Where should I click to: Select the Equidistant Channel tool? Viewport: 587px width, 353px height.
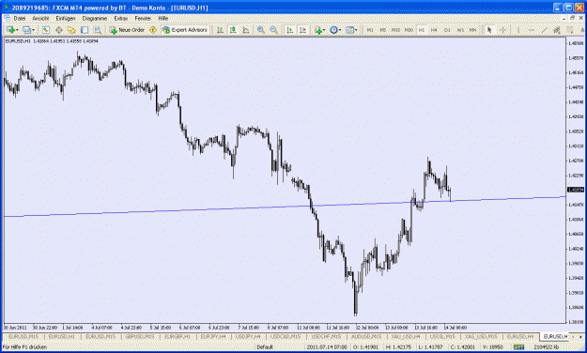pyautogui.click(x=557, y=30)
